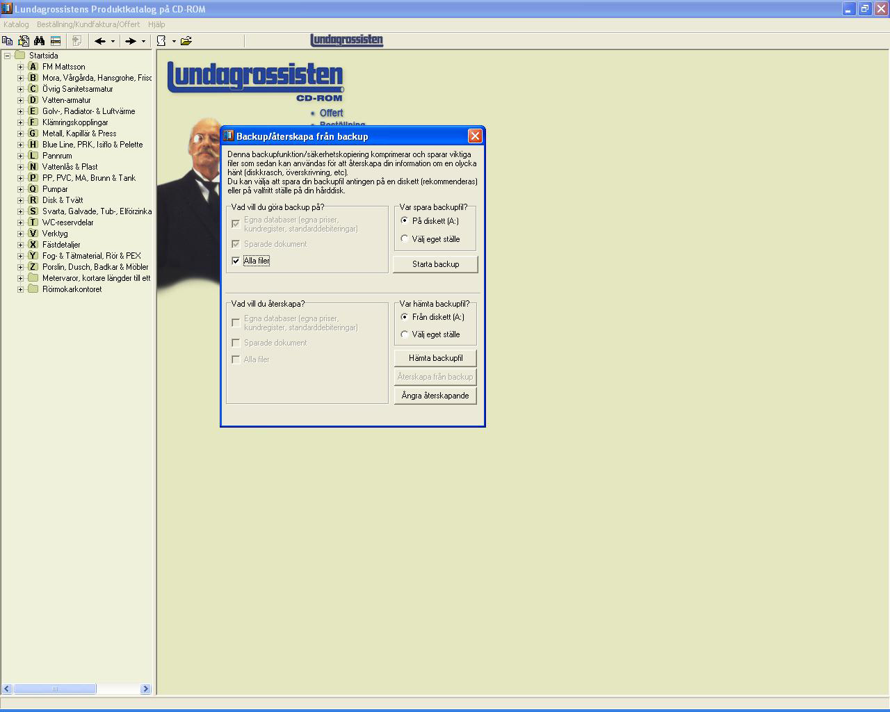Screen dimensions: 890x712
Task: Click the list view toolbar icon
Action: click(x=56, y=41)
